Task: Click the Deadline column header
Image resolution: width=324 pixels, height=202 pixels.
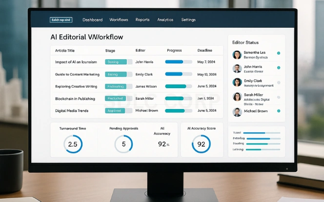Action: tap(204, 51)
